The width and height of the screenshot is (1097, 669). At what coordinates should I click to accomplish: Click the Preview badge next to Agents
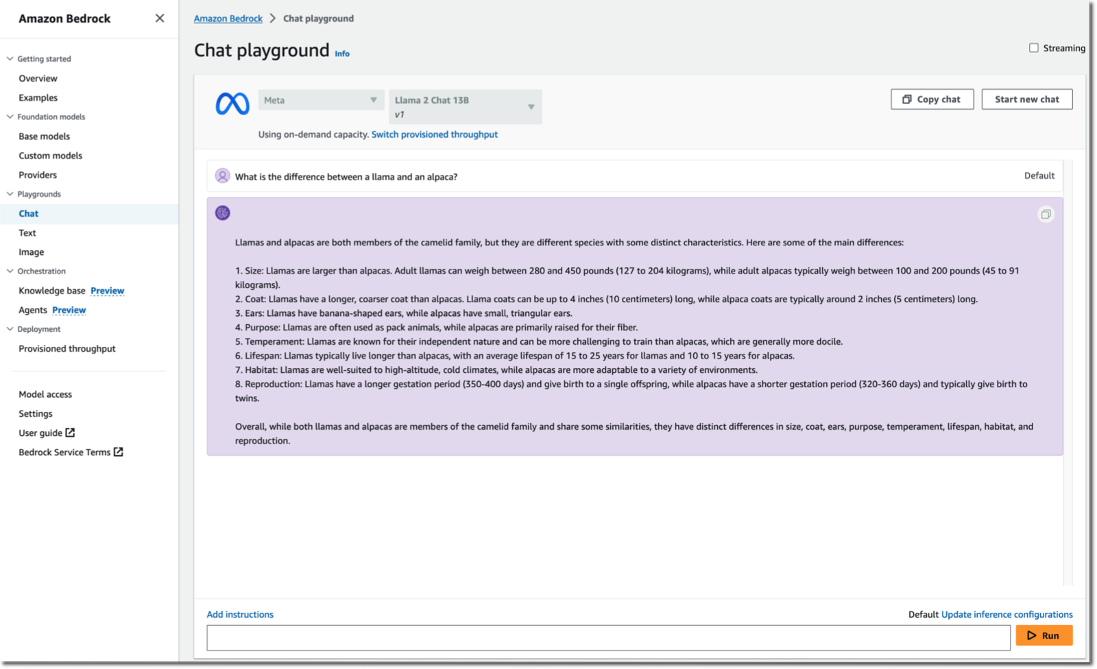coord(69,310)
